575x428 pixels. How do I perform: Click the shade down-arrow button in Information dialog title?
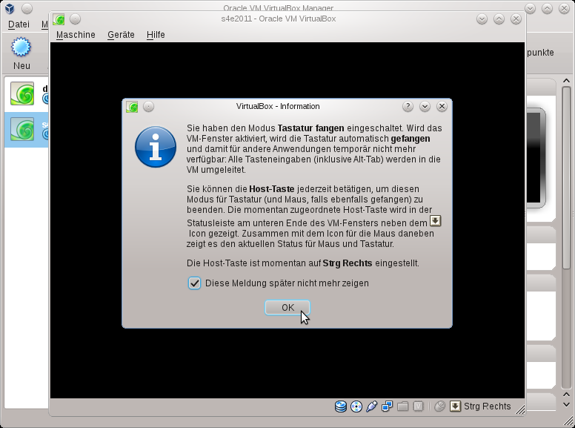point(425,107)
